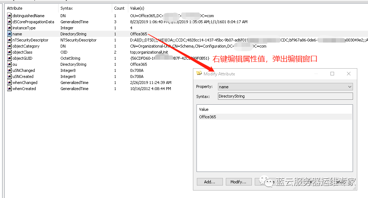Click the whenCreated attribute icon
Image resolution: width=368 pixels, height=198 pixels.
pyautogui.click(x=9, y=89)
